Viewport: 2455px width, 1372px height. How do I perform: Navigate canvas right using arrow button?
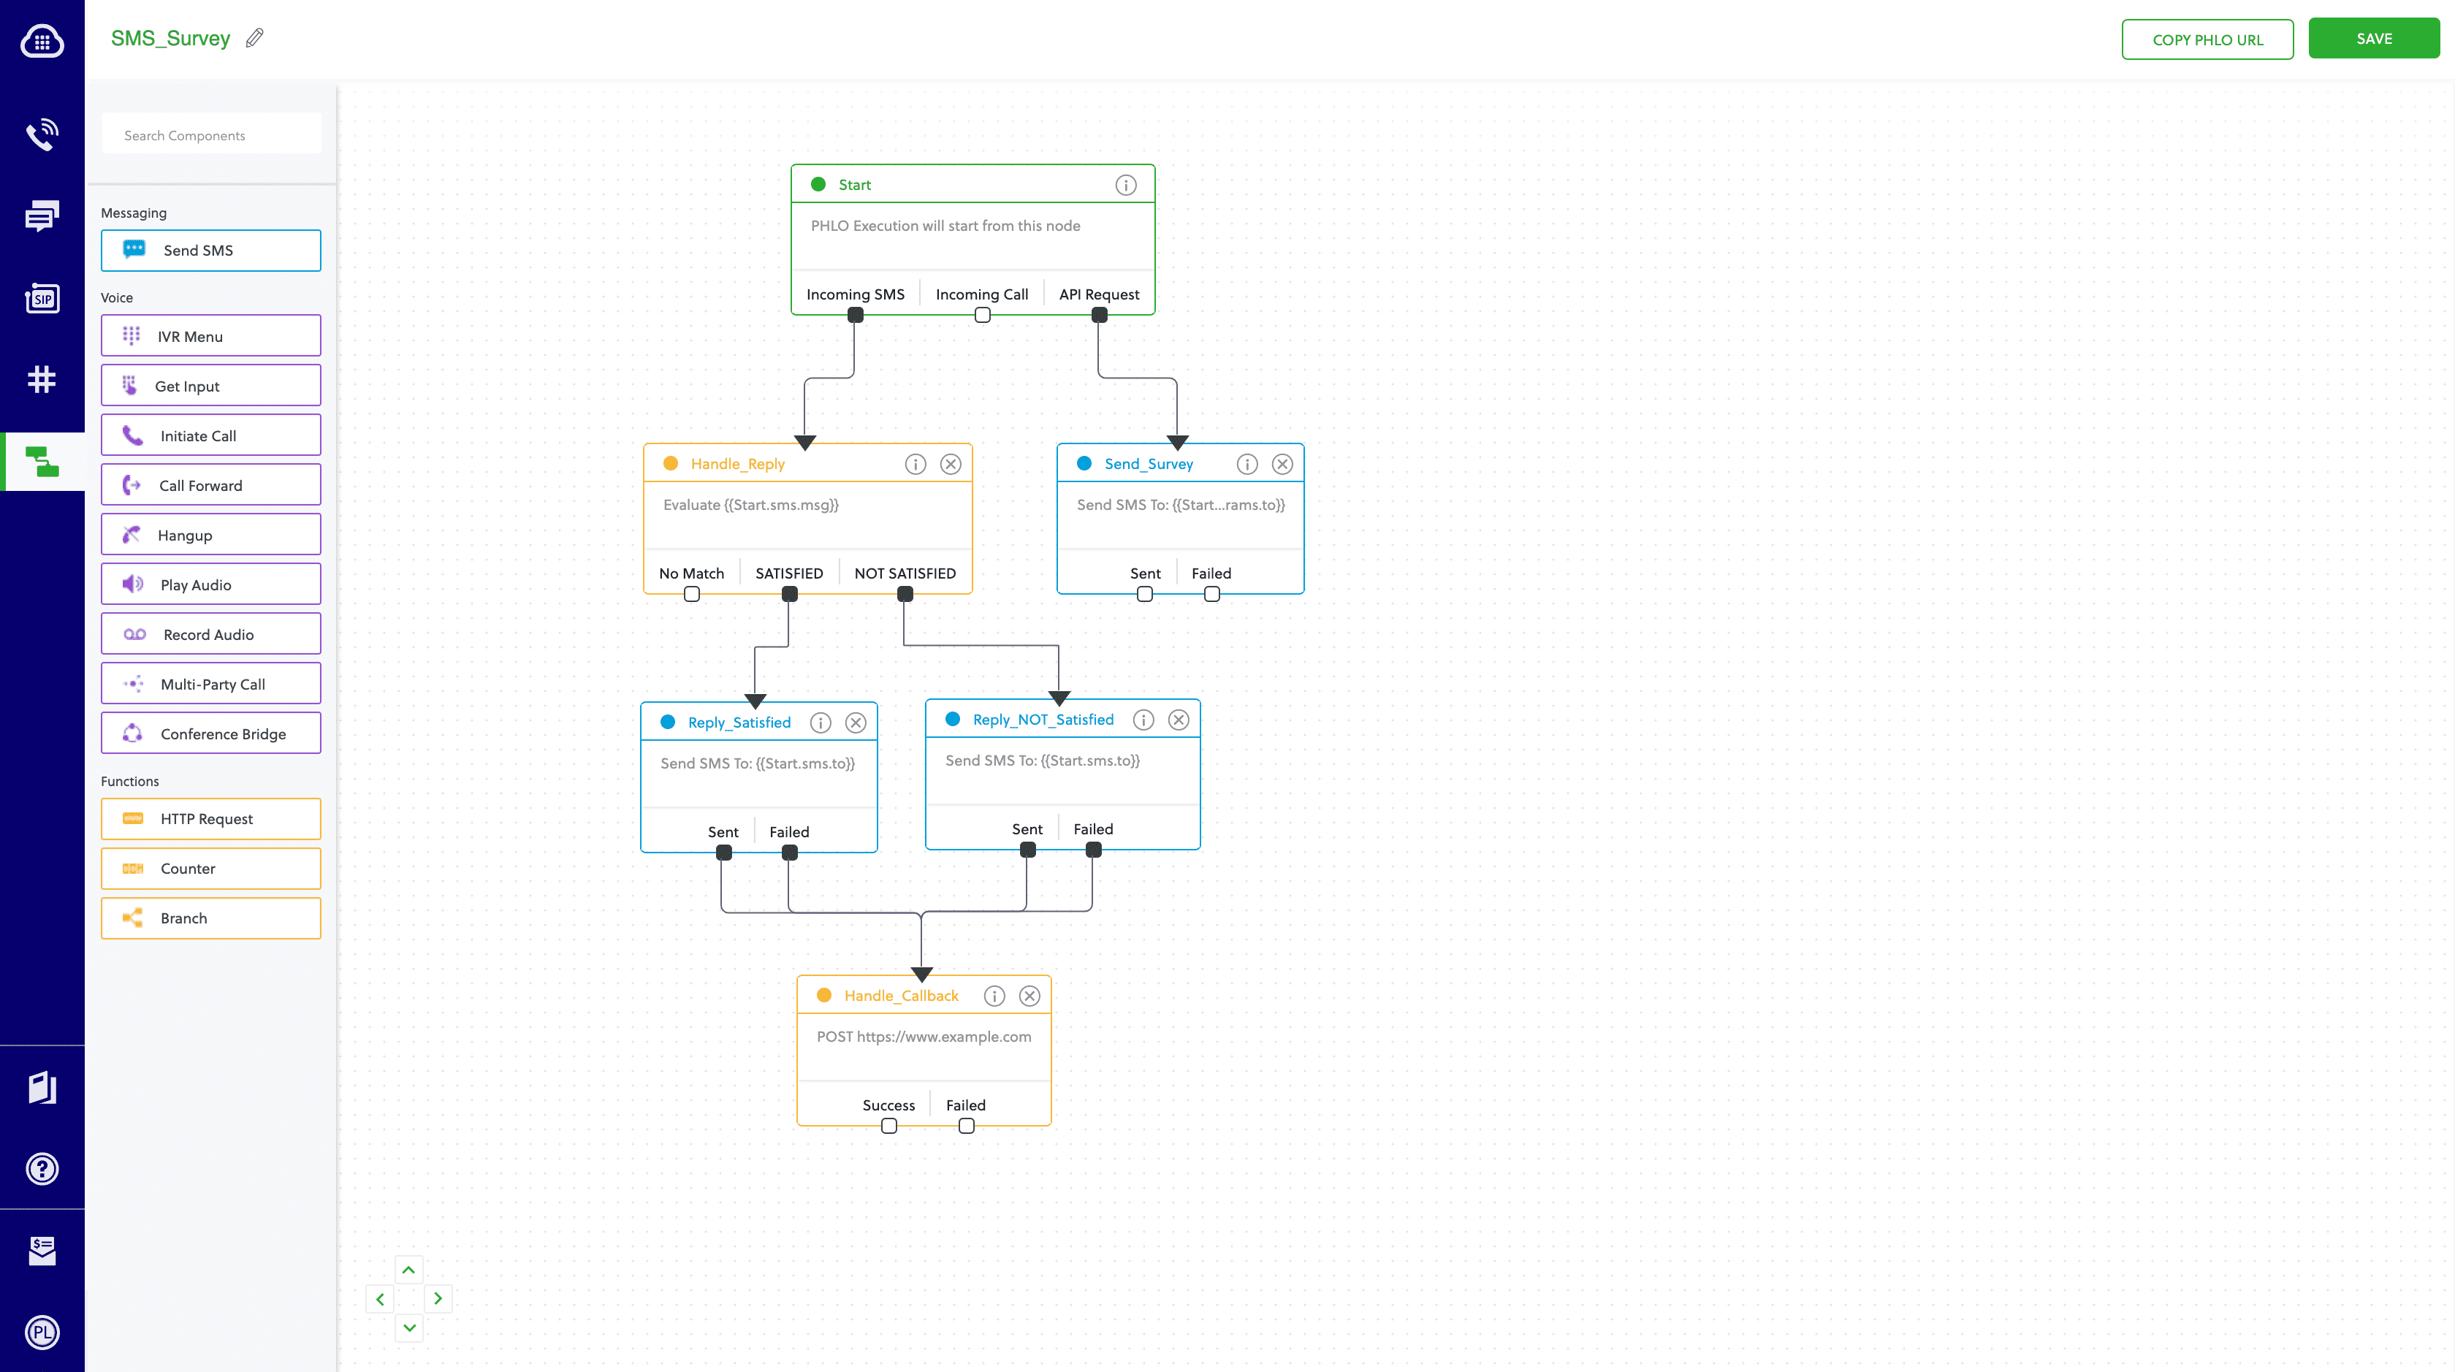coord(438,1297)
